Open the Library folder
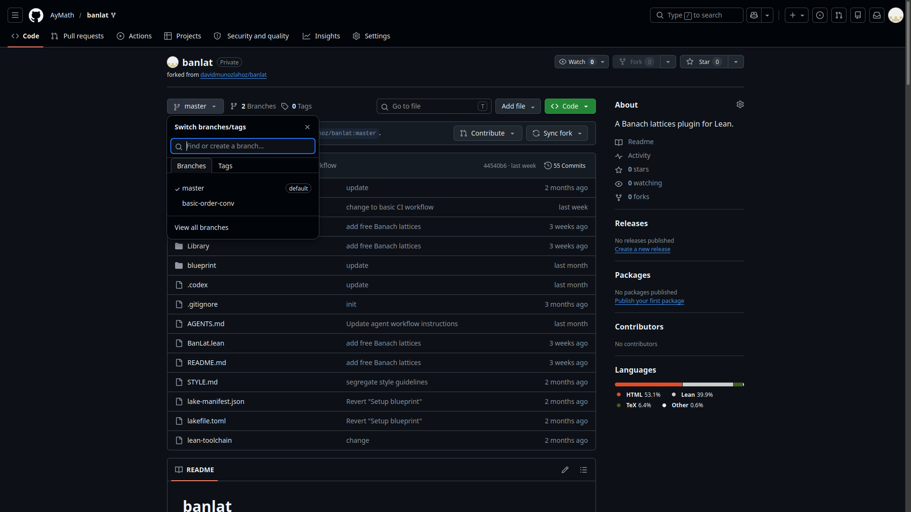The height and width of the screenshot is (512, 911). click(198, 246)
